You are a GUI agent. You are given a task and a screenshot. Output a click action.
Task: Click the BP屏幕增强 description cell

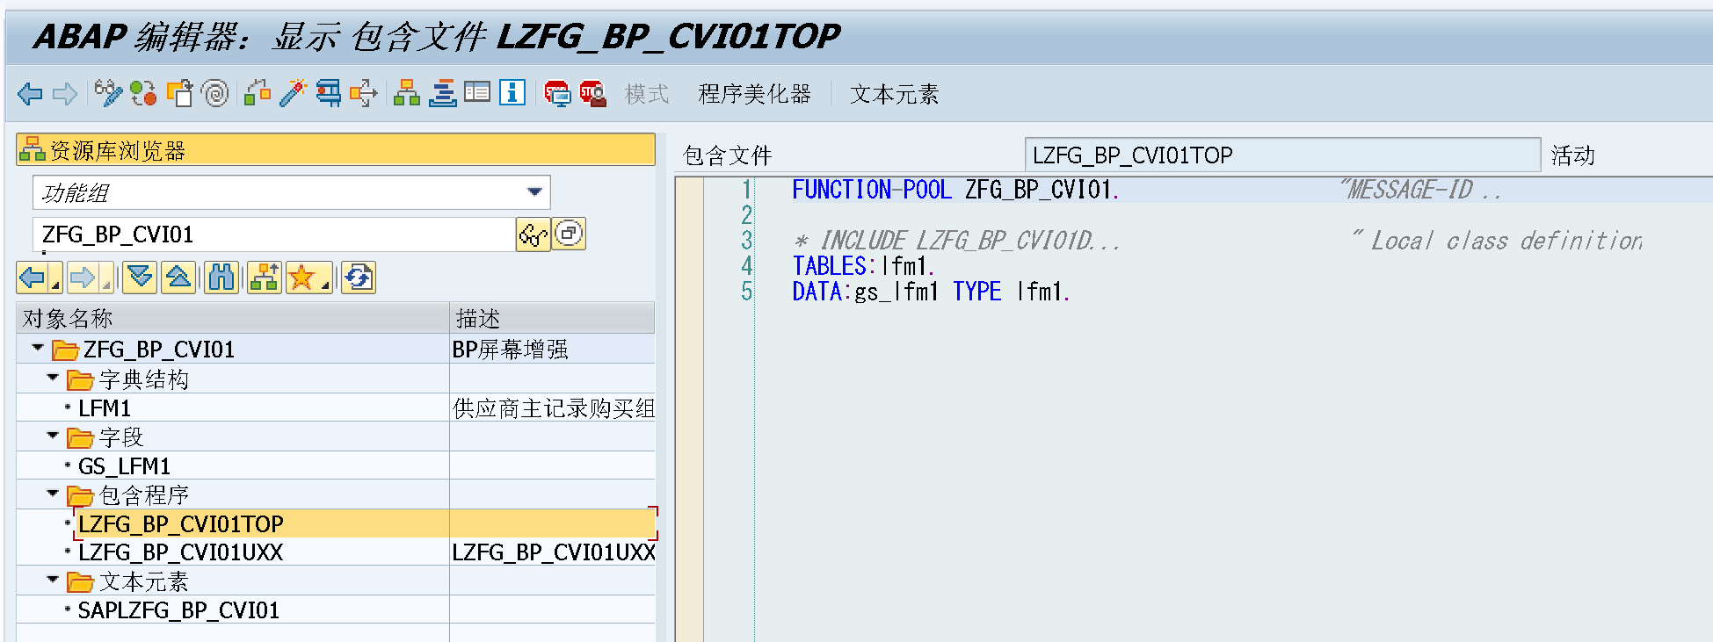point(553,350)
